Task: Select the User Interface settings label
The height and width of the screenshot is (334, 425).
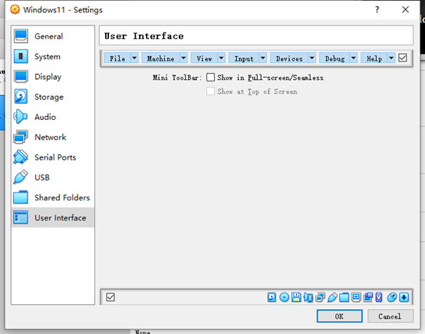Action: (60, 217)
